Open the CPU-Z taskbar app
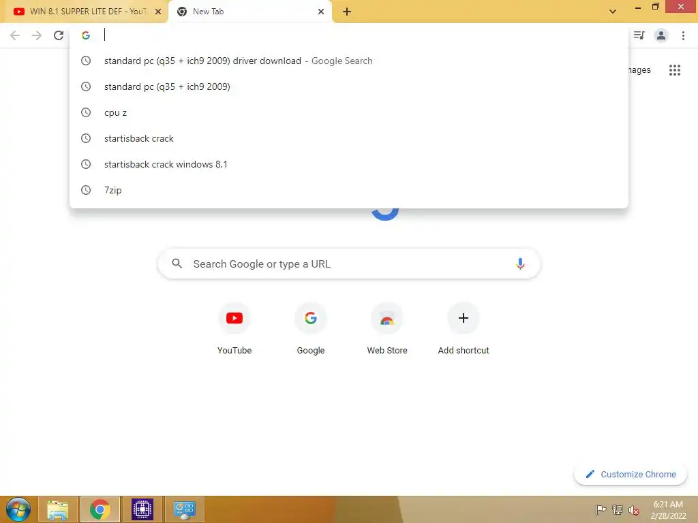 coord(142,509)
